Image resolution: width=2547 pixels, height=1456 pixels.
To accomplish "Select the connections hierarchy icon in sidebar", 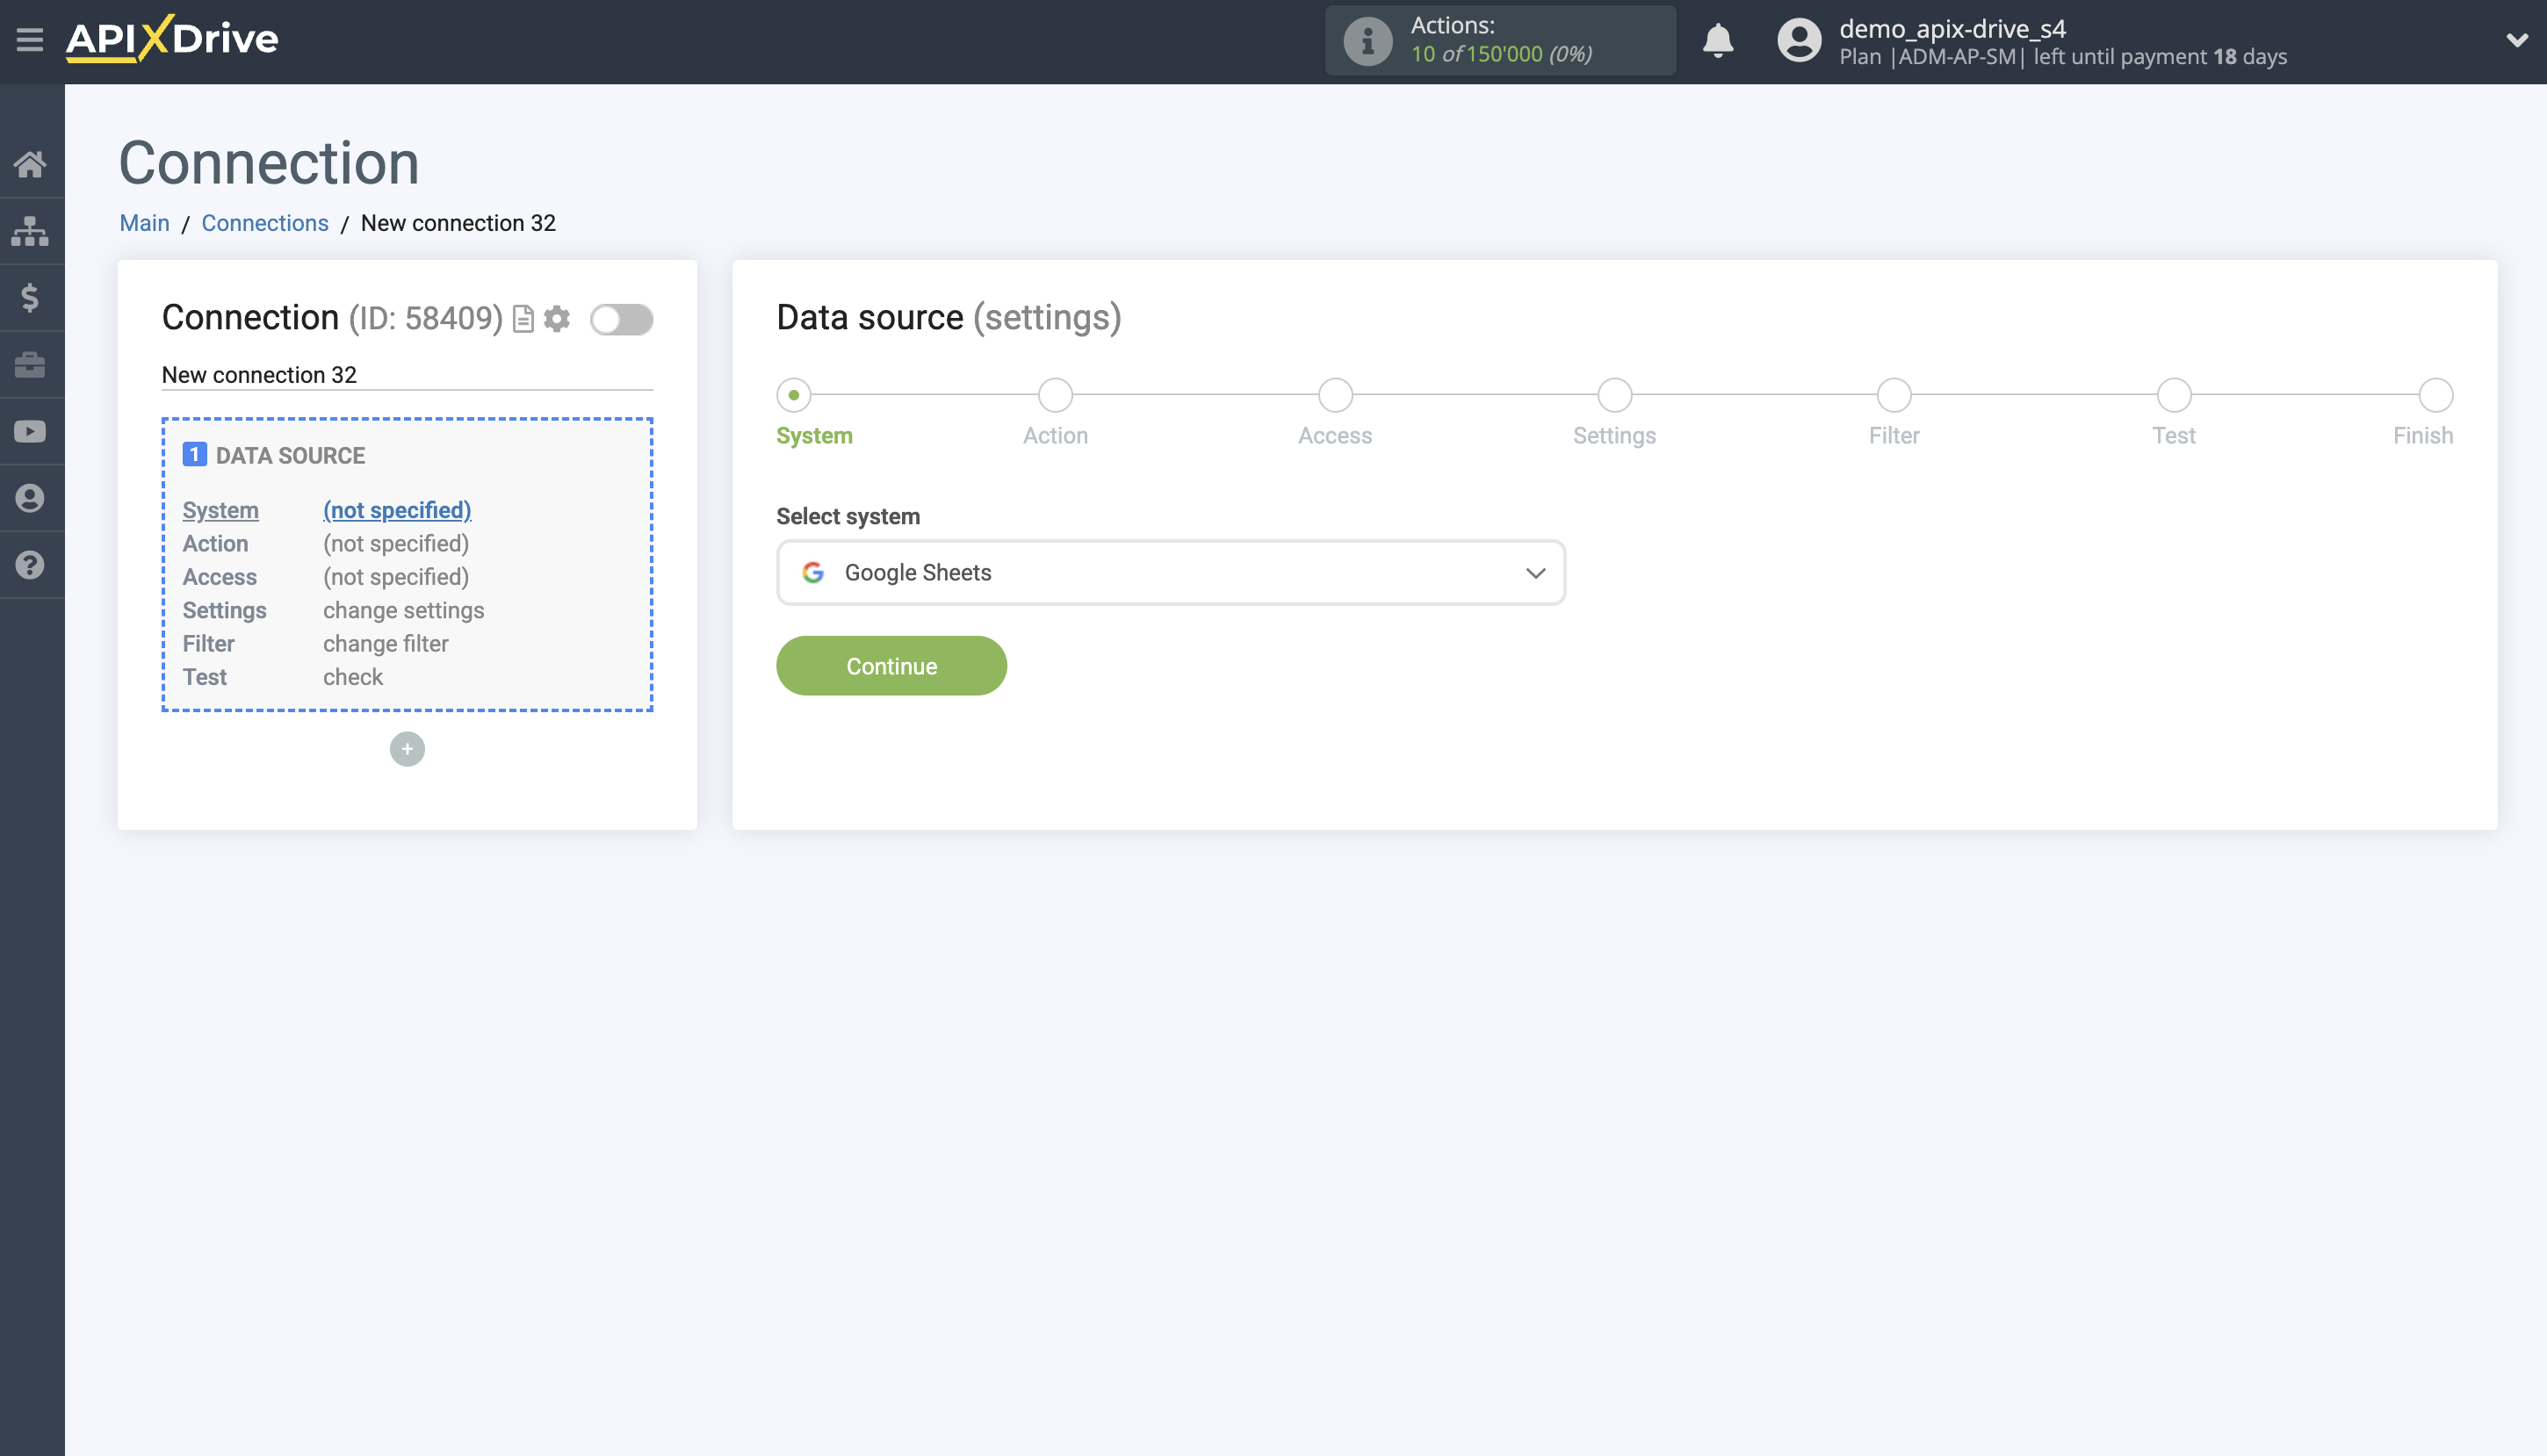I will click(31, 231).
